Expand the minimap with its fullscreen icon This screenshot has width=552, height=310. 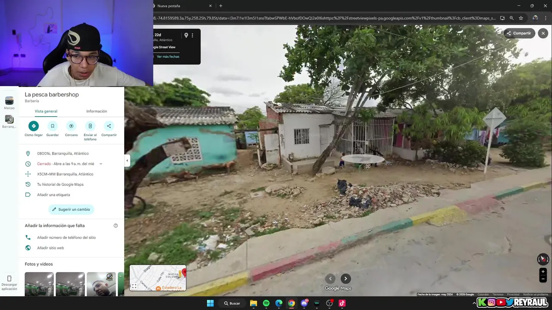pos(134,286)
